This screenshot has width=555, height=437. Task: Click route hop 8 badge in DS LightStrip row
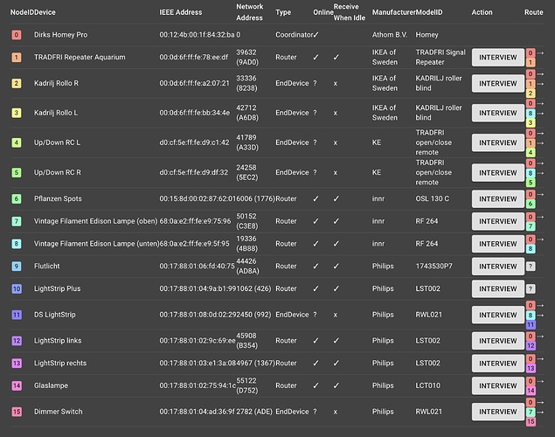tap(531, 315)
